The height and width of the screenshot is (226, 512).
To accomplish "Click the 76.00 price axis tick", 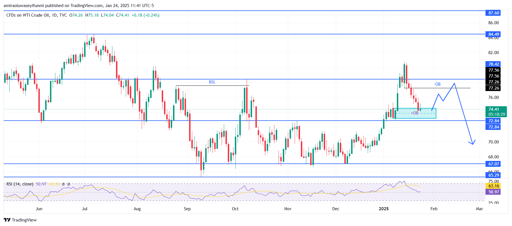I will click(494, 98).
